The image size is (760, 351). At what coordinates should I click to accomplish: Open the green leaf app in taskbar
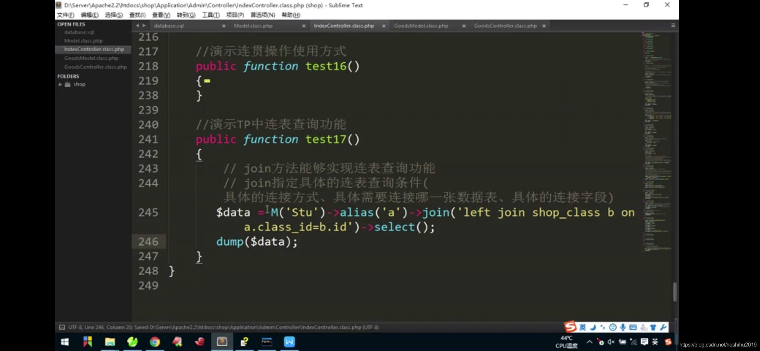click(132, 342)
